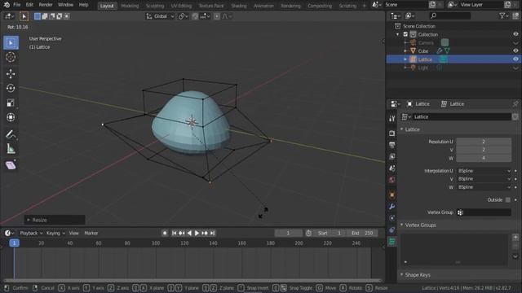Screen dimensions: 522x293
Task: Toggle proportional editing in header
Action: 217,16
